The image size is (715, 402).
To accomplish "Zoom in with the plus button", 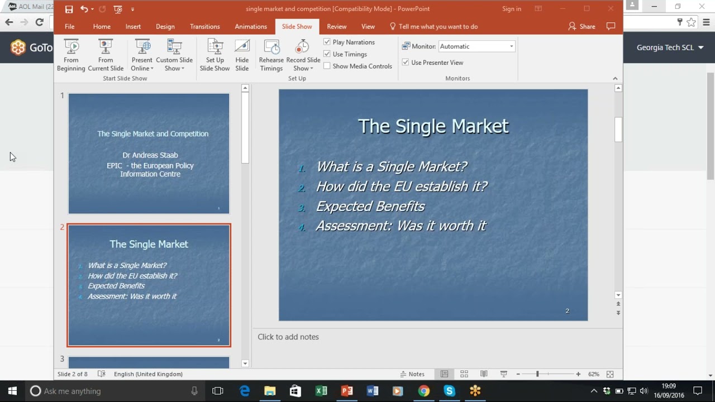I will click(578, 374).
